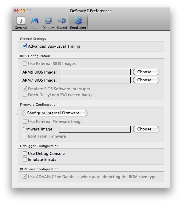Open Configure Internal Firmware dialog
Image resolution: width=182 pixels, height=204 pixels.
pos(55,113)
